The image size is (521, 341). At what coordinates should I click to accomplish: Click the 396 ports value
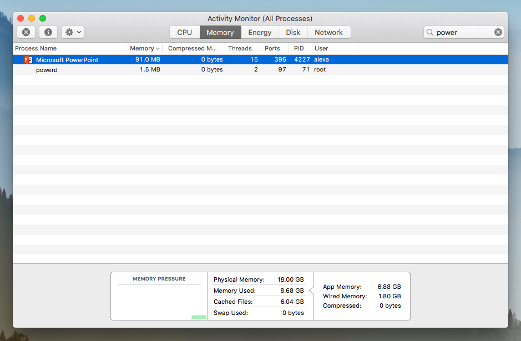point(280,59)
